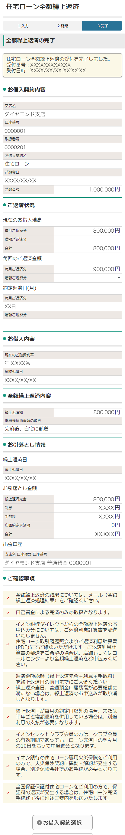Click green bullet beside お引落とし情報 heading
This screenshot has width=125, height=835.
tap(5, 445)
